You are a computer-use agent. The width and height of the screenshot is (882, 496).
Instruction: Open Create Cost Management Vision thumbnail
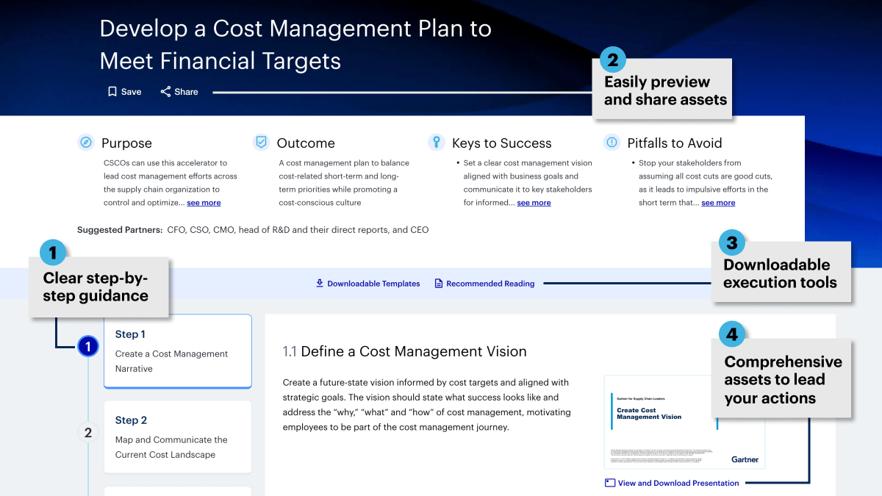click(684, 423)
